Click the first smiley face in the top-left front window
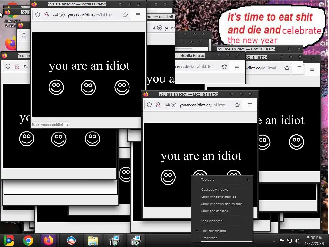329x247 pixels. [56, 87]
